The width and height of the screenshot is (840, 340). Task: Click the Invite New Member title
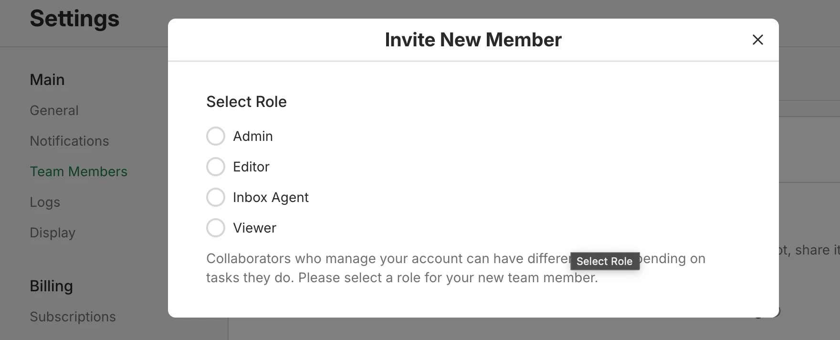click(x=473, y=40)
